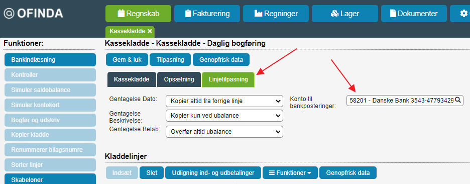This screenshot has width=470, height=184.
Task: Expand Gentagelse Dato dropdown
Action: click(224, 101)
